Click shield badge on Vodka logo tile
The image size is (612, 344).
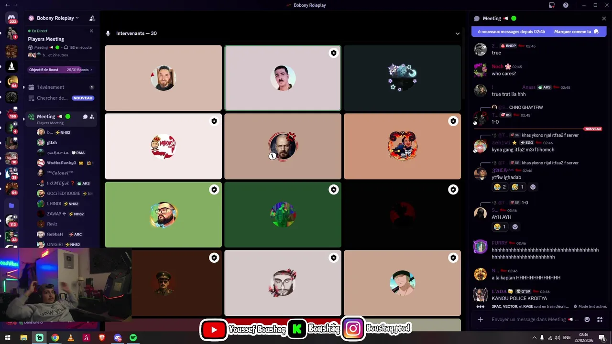pyautogui.click(x=214, y=121)
